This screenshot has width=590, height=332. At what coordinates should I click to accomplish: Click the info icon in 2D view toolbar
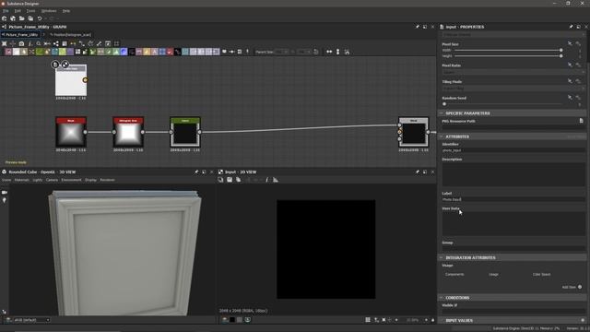(x=266, y=180)
